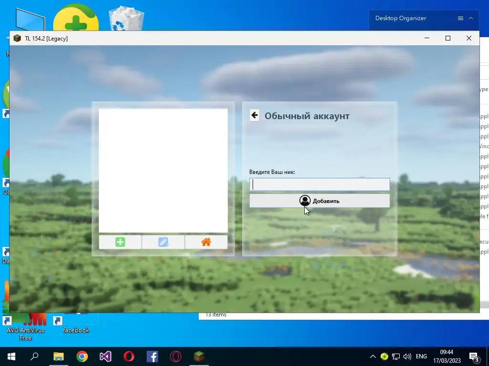Maximize the TL 154.2 [Legacy] window

[448, 38]
